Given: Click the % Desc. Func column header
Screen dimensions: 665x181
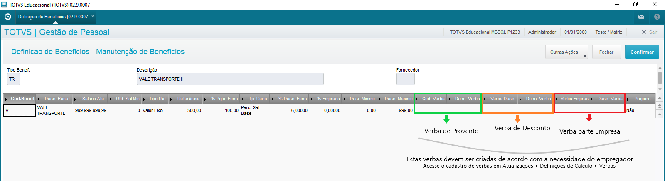Looking at the screenshot, I should pyautogui.click(x=290, y=99).
